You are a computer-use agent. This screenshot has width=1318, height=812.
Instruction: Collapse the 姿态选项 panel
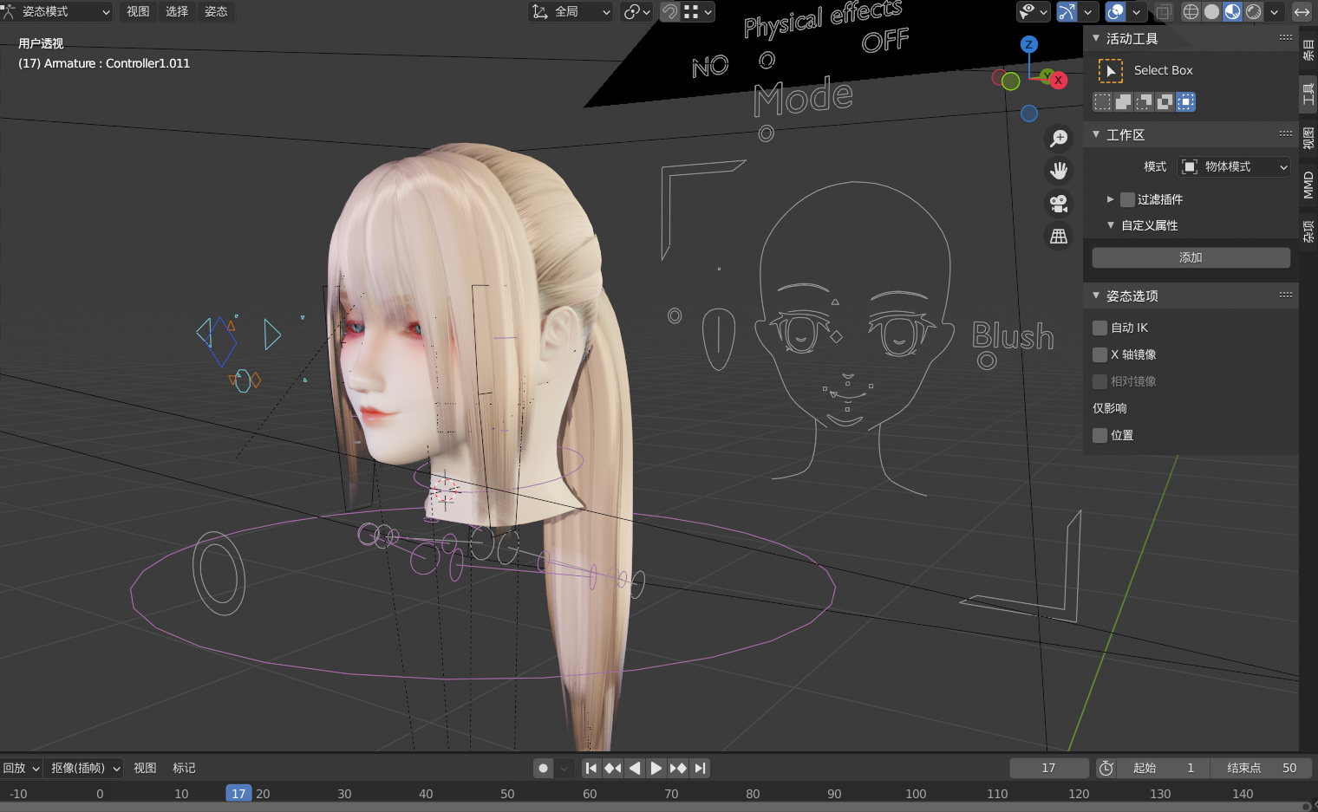click(x=1096, y=296)
